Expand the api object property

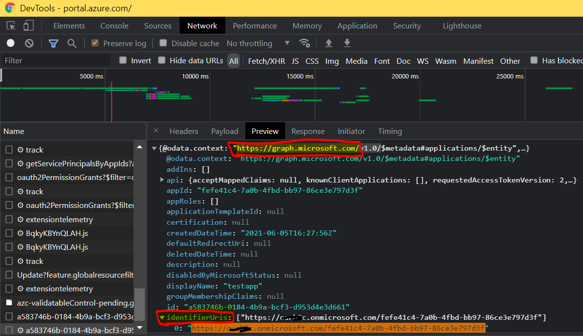(162, 180)
